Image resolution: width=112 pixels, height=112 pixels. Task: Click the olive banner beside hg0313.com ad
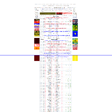[48, 14]
